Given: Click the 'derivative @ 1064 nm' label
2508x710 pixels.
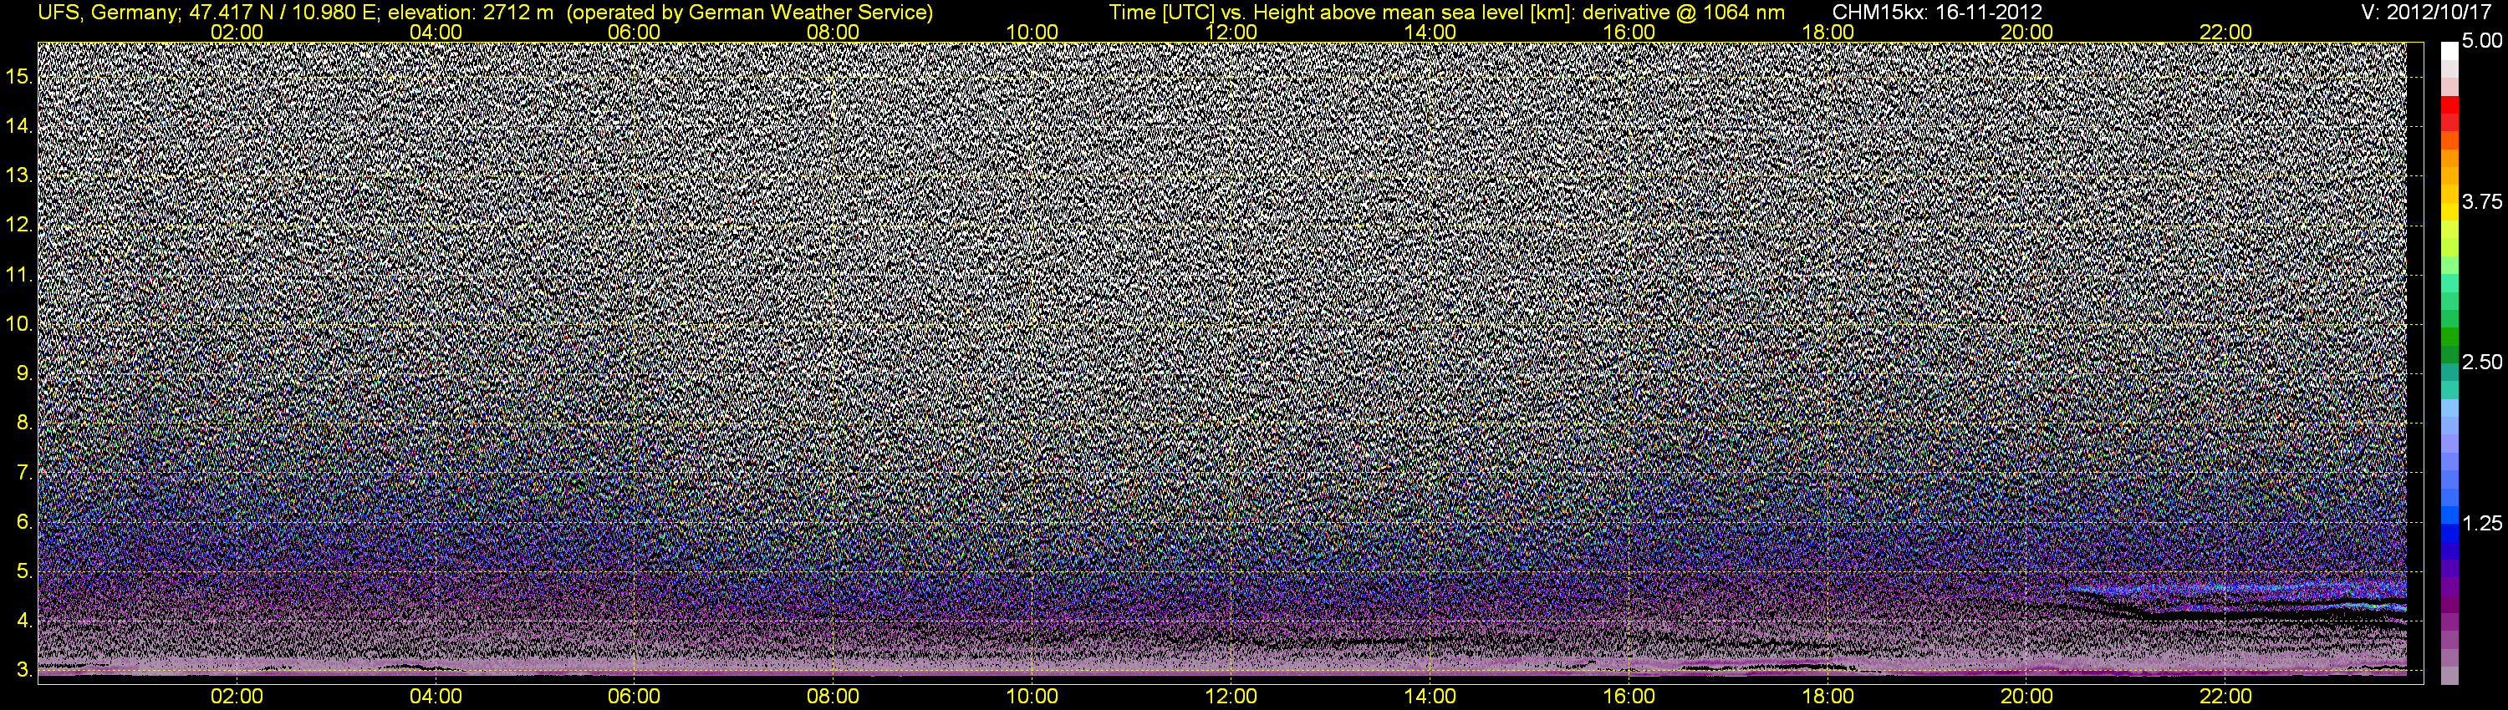Looking at the screenshot, I should point(1690,13).
